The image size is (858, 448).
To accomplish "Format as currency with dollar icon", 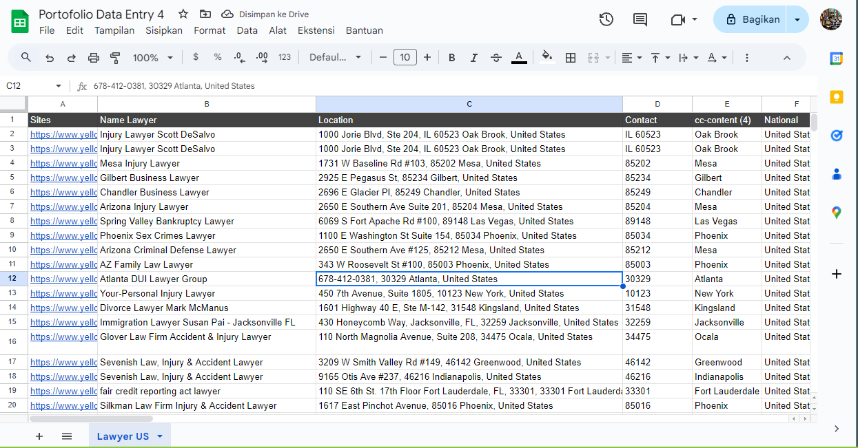I will 196,57.
